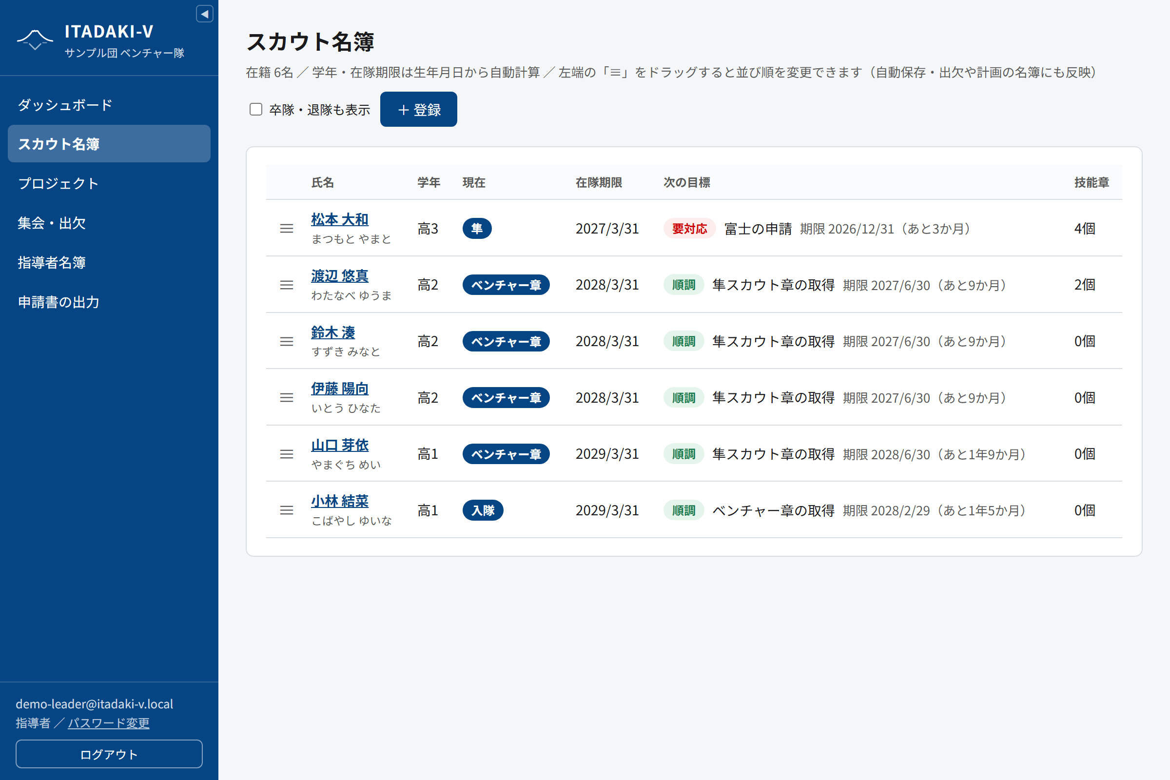Click the 順調 badge in 渡辺 悠真's row
1170x780 pixels.
[683, 285]
